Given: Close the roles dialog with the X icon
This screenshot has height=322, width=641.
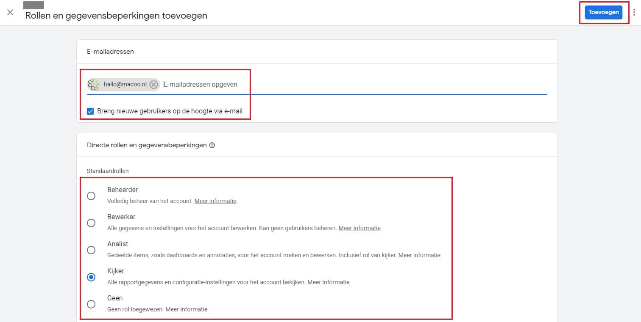Looking at the screenshot, I should click(10, 12).
